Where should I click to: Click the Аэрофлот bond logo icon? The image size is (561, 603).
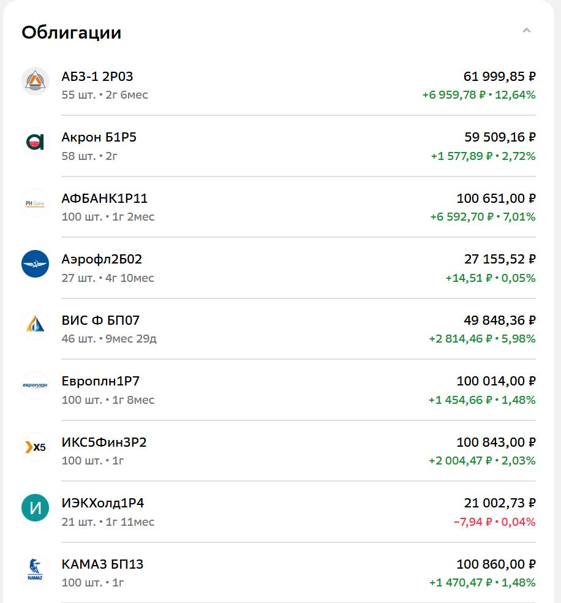[x=35, y=264]
